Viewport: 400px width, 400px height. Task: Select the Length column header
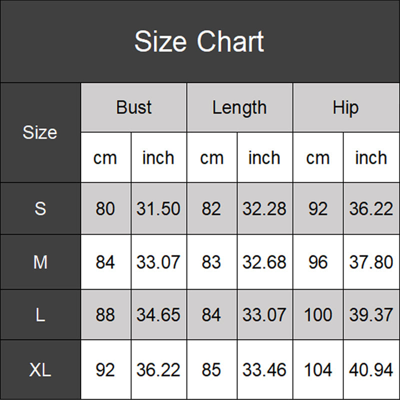click(239, 107)
